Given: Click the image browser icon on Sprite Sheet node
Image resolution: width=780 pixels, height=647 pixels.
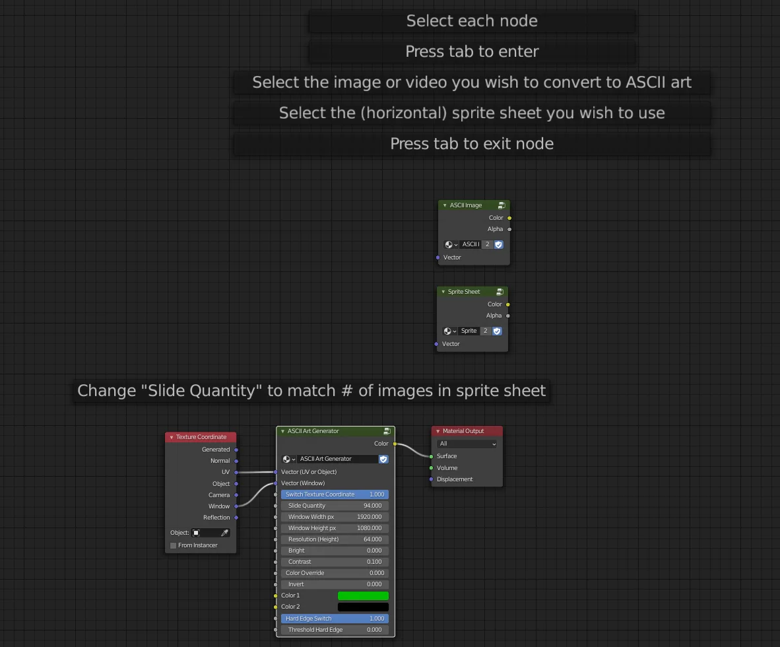Looking at the screenshot, I should point(450,331).
